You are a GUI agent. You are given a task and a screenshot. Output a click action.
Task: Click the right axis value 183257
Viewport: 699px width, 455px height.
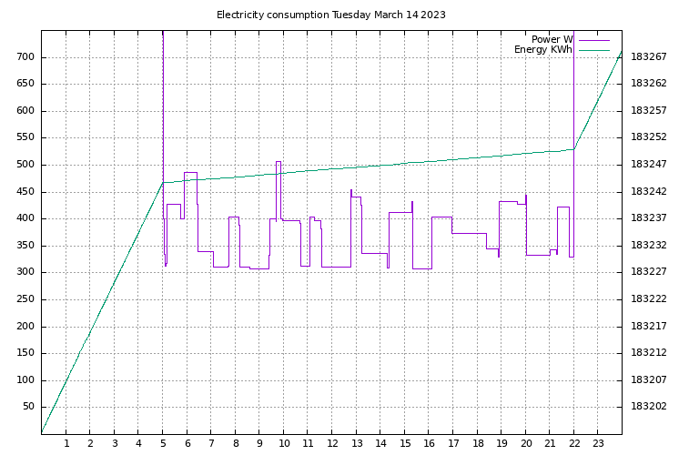coord(649,110)
